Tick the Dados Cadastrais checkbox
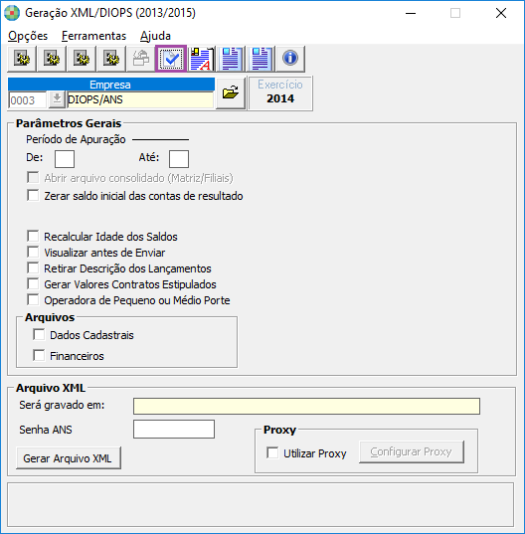 click(39, 334)
